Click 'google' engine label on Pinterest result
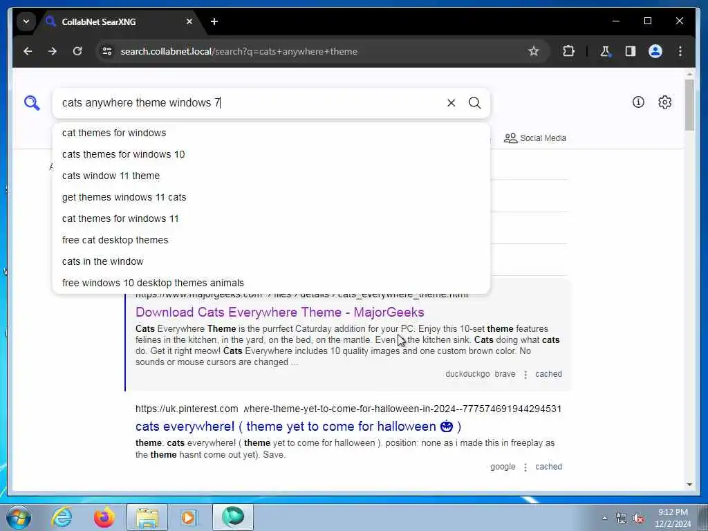708x531 pixels. (x=503, y=467)
